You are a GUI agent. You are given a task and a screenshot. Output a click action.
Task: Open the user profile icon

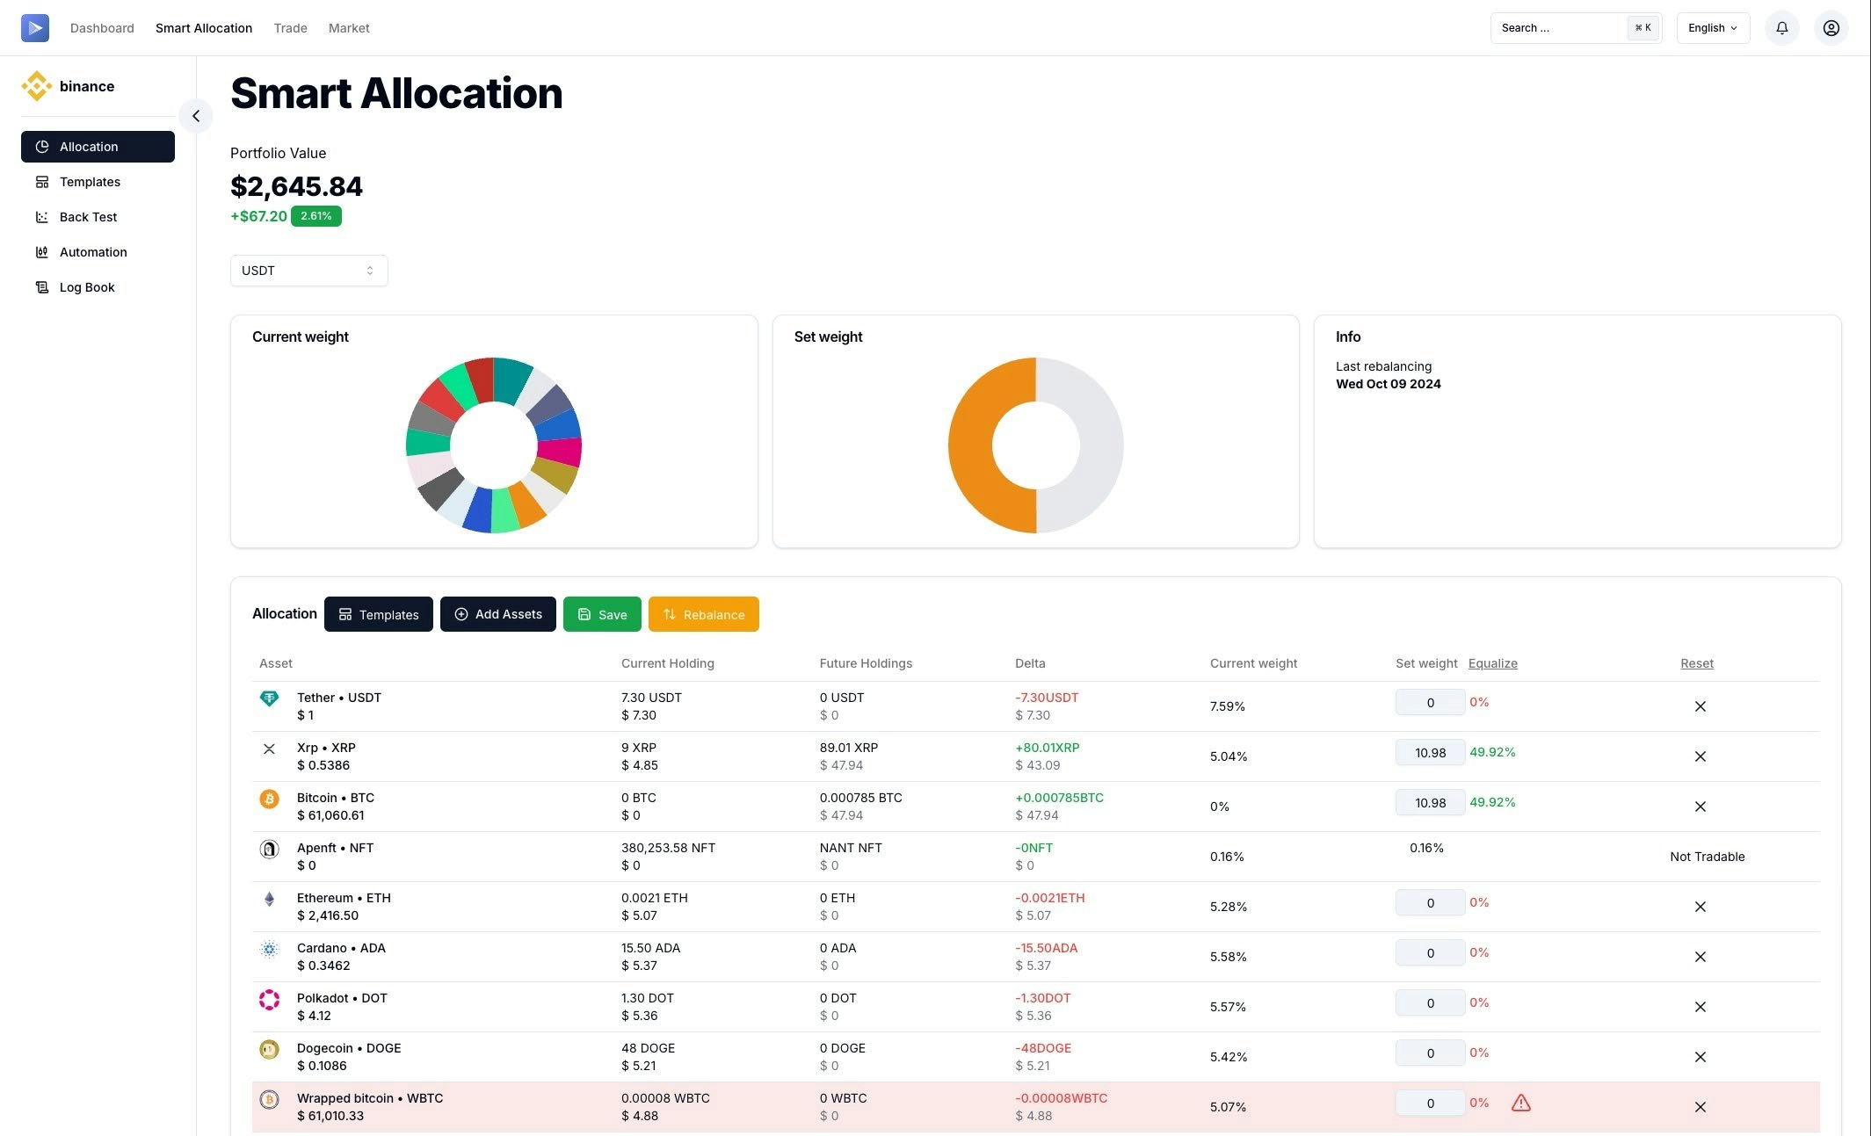click(1831, 28)
